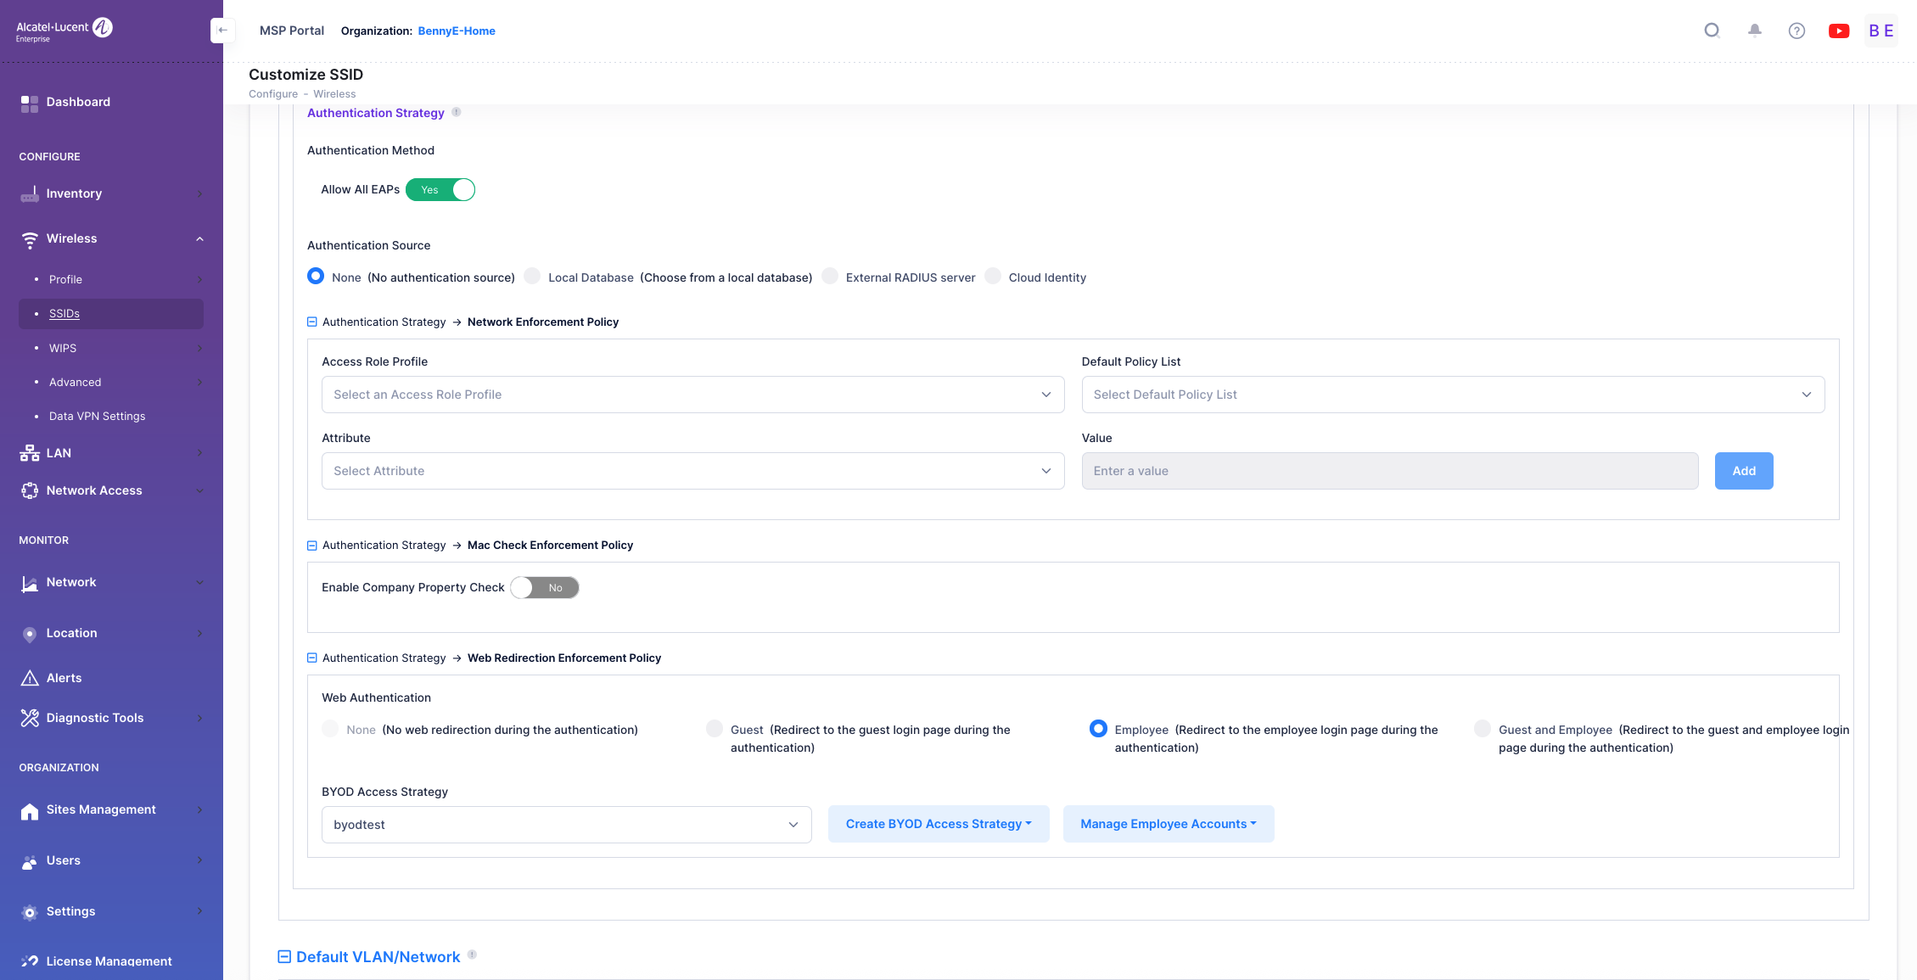Screen dimensions: 1917x980
Task: Collapse the sidebar with arrow button
Action: pos(222,31)
